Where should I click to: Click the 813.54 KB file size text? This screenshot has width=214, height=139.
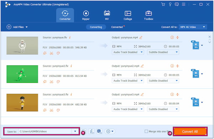click(81, 76)
